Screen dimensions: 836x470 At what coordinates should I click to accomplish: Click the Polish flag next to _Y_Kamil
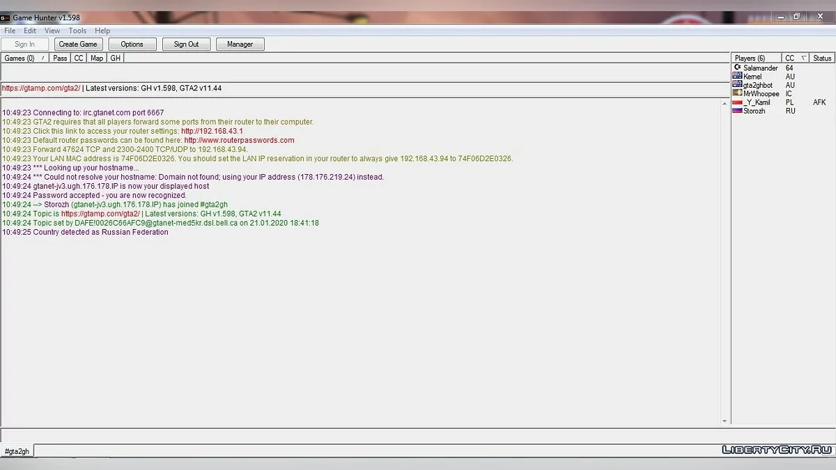tap(737, 102)
